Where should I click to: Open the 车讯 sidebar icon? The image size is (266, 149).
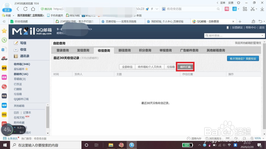[x=4, y=96]
